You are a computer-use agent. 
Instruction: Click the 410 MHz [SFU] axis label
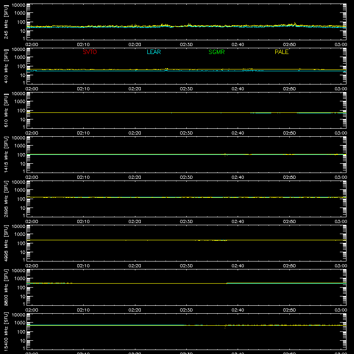(x=6, y=66)
